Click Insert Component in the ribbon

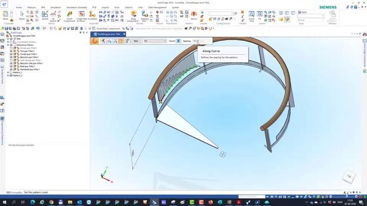point(69,17)
